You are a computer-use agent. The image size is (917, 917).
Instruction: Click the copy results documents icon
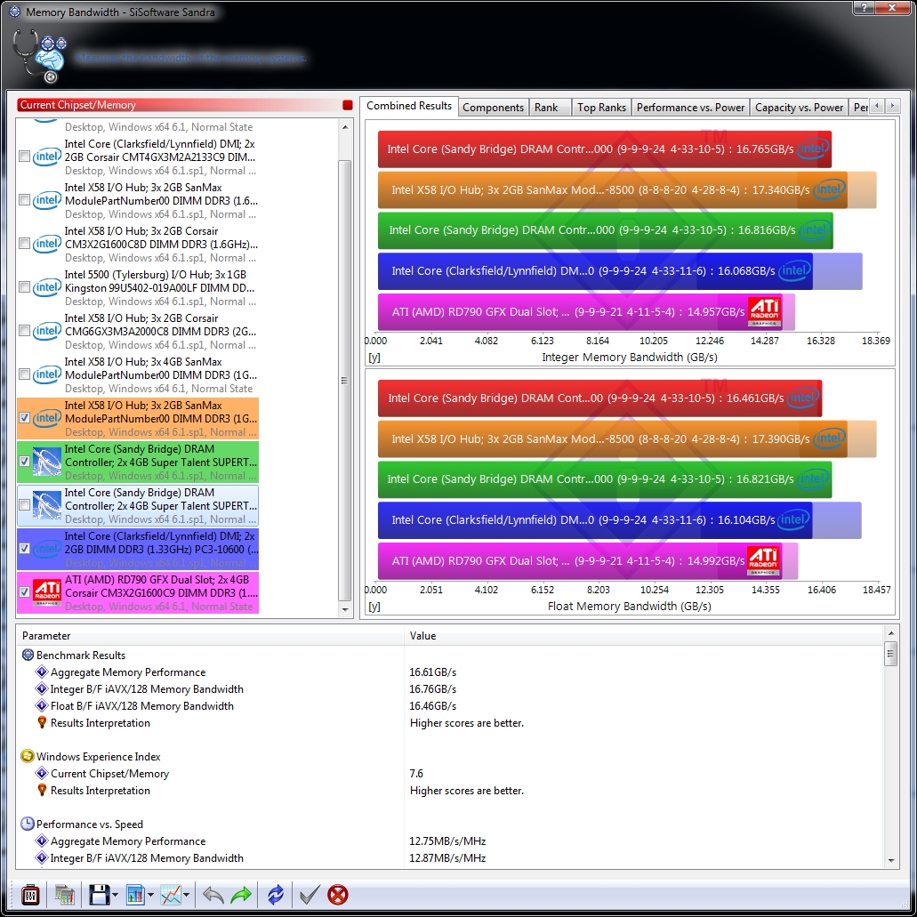tap(65, 895)
